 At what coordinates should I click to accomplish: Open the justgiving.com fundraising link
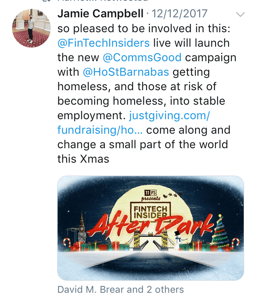(169, 116)
